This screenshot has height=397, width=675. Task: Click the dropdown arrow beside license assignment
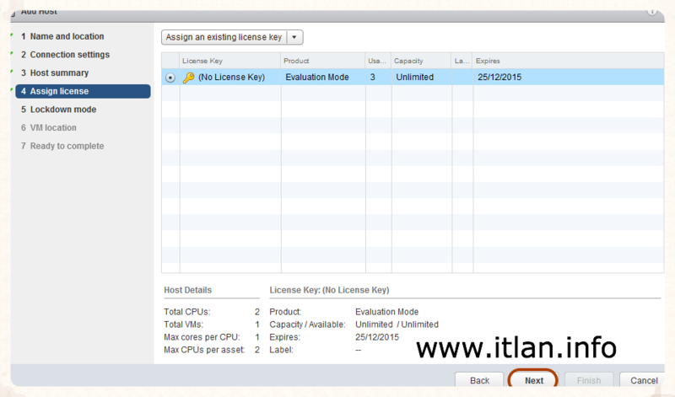[294, 37]
